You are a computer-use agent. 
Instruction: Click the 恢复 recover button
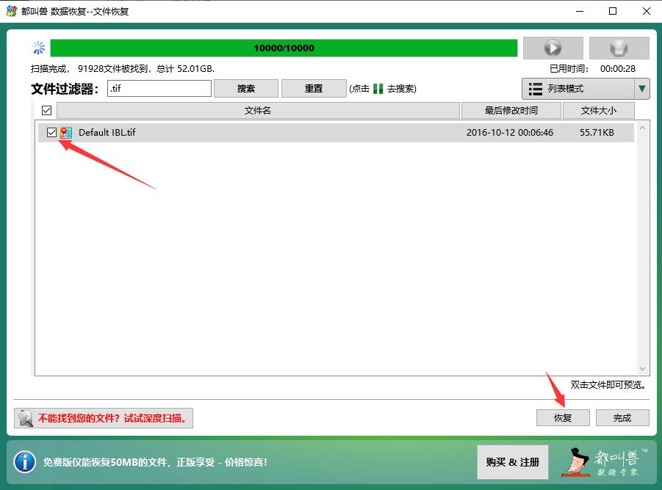tap(562, 417)
